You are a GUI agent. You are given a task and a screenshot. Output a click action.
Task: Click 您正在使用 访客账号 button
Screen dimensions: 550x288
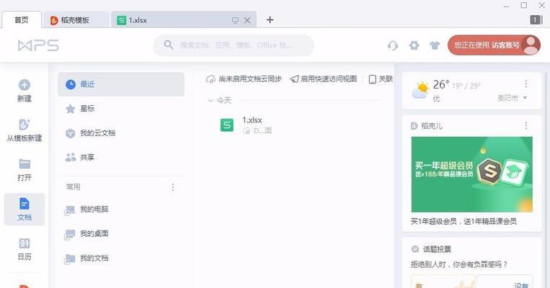tap(494, 45)
